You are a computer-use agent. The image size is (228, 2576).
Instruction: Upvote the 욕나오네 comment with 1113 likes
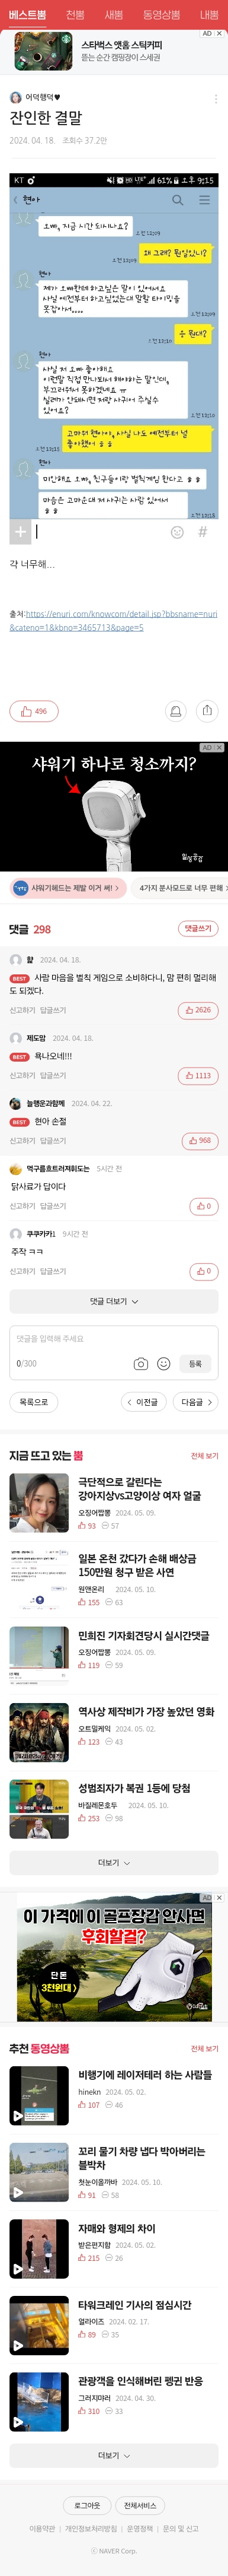click(x=198, y=1075)
